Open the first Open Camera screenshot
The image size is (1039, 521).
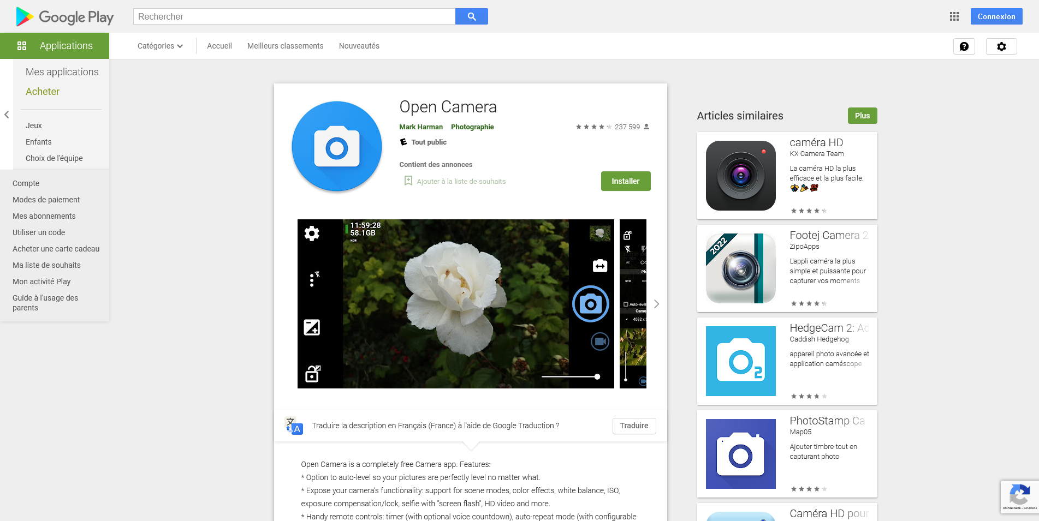pyautogui.click(x=456, y=304)
